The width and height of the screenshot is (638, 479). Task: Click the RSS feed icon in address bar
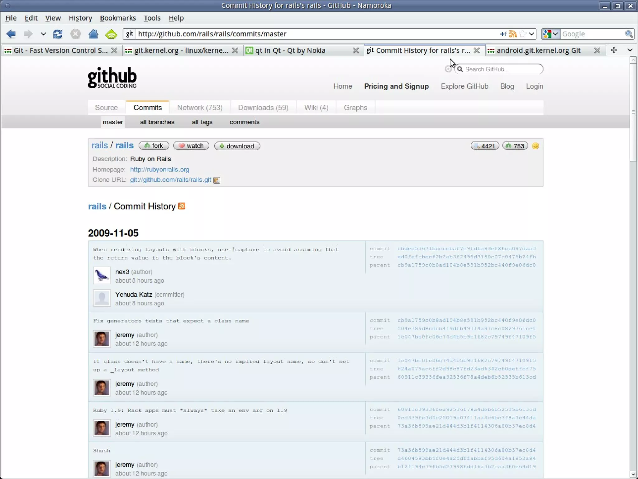pos(513,34)
